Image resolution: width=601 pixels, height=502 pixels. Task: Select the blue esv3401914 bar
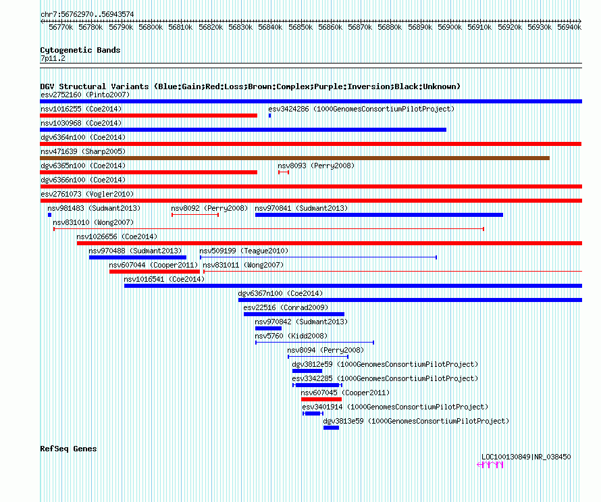(x=313, y=413)
